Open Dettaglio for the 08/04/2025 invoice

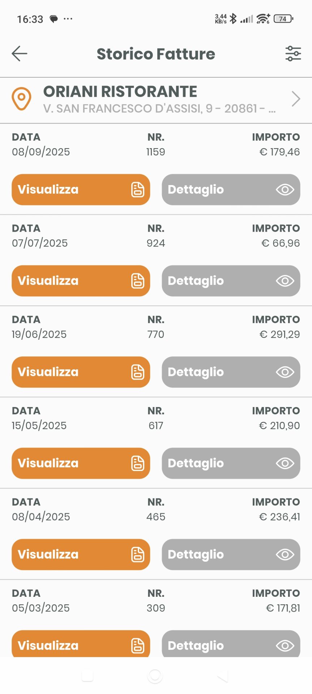(231, 554)
